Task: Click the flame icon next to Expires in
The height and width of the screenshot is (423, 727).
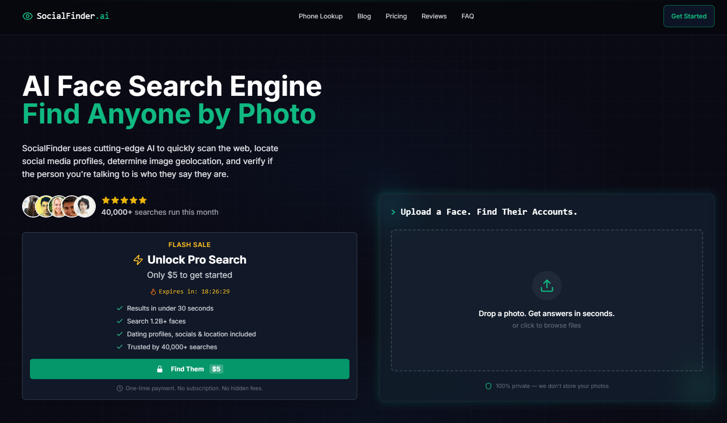Action: 153,292
